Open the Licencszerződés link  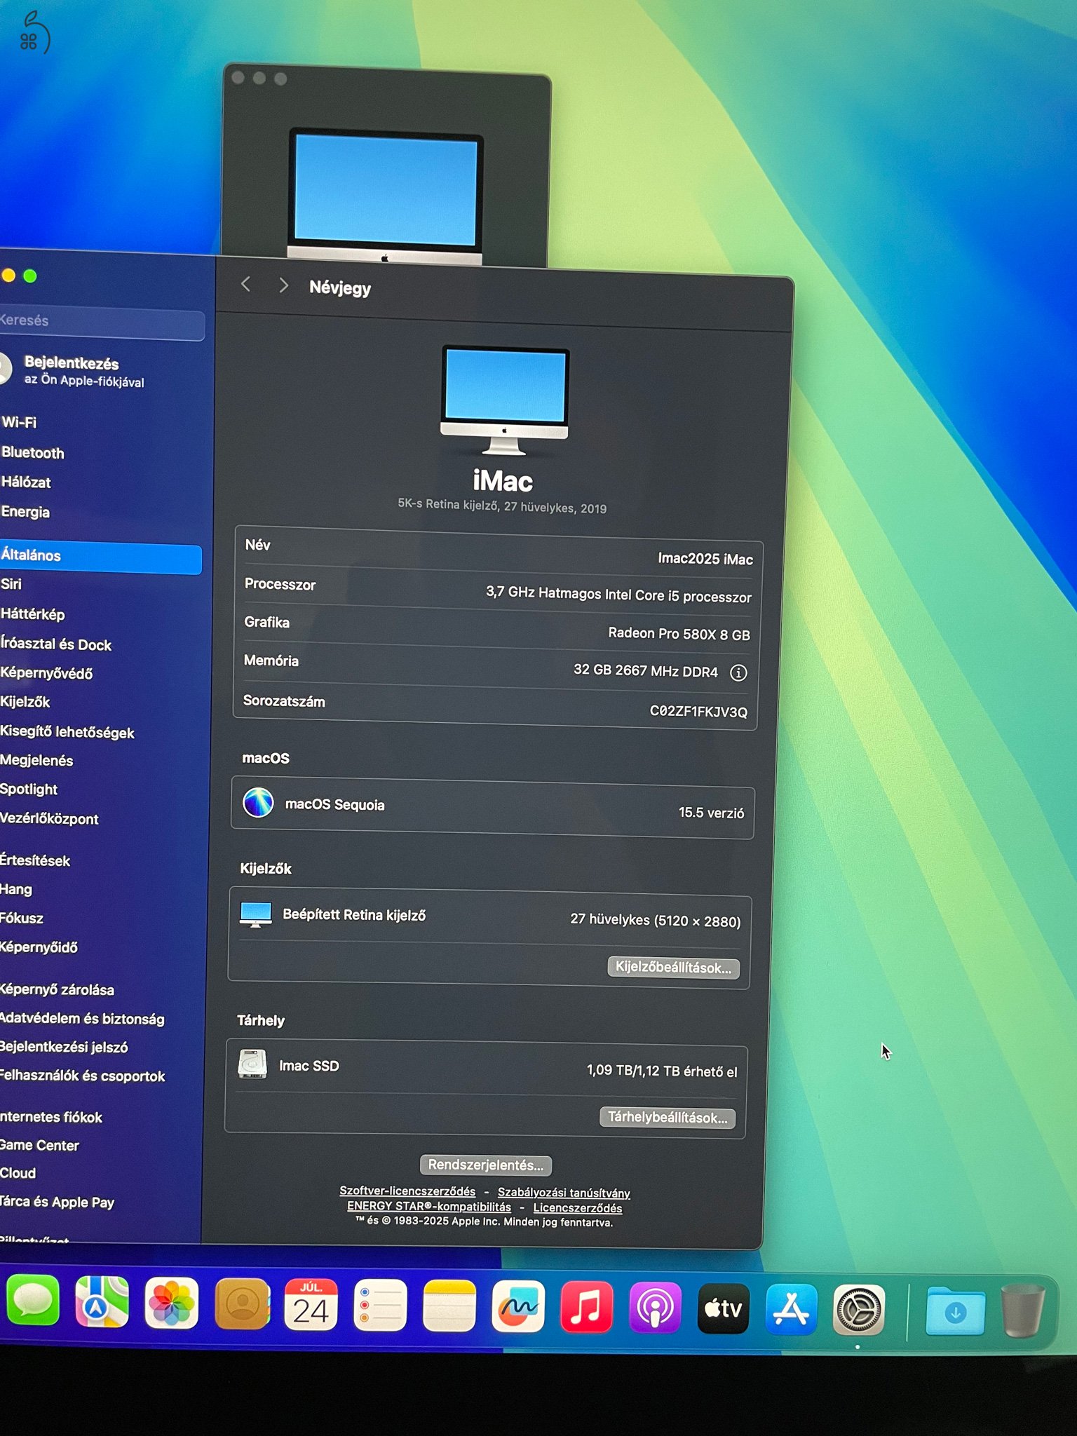click(578, 1208)
